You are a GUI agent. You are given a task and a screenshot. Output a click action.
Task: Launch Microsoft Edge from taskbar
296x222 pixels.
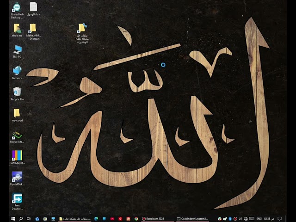coord(96,219)
